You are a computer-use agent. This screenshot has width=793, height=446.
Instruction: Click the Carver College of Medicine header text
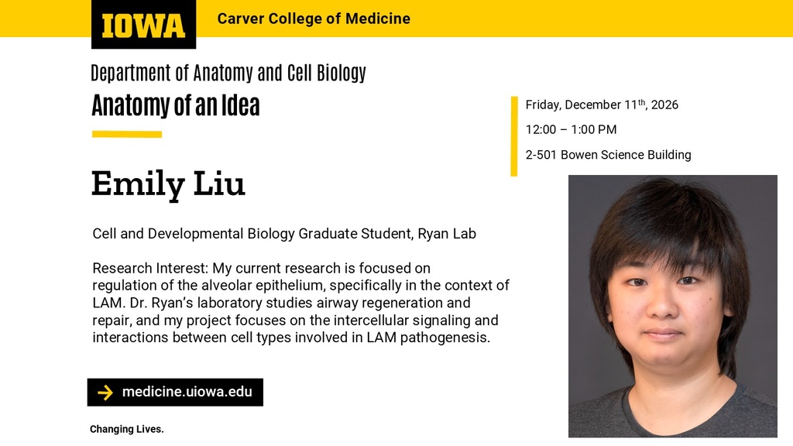coord(314,19)
